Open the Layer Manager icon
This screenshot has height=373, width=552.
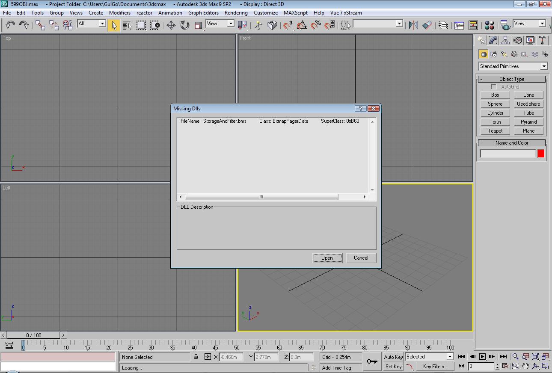[443, 25]
